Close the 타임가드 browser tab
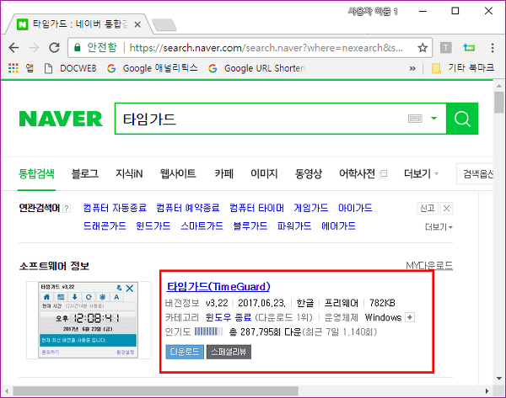 pos(137,24)
